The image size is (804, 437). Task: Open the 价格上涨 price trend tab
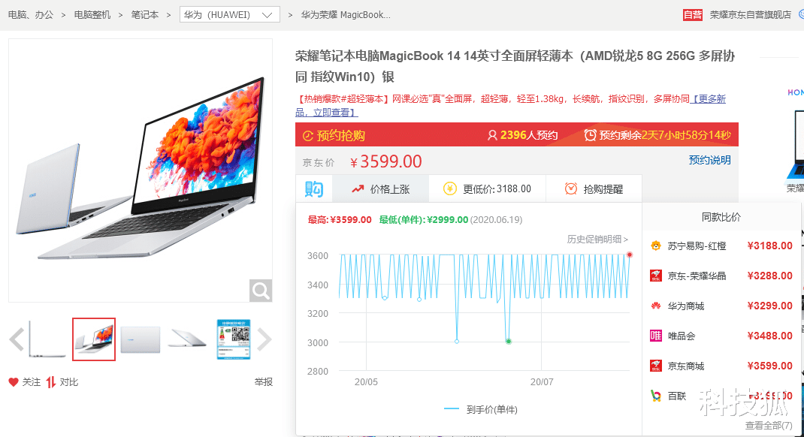click(380, 189)
